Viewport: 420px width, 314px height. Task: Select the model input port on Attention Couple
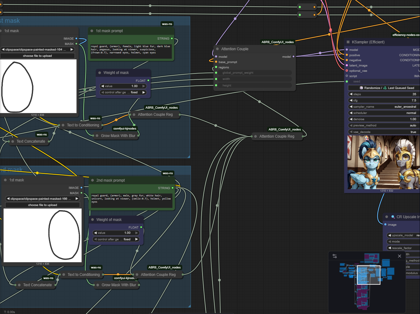(216, 56)
